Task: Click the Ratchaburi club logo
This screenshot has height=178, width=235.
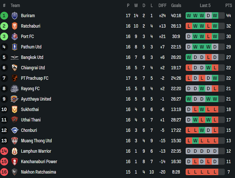Action: click(x=14, y=26)
